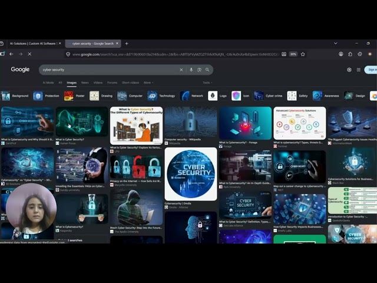Image resolution: width=377 pixels, height=283 pixels.
Task: Select the AI Mode tab
Action: click(x=48, y=83)
